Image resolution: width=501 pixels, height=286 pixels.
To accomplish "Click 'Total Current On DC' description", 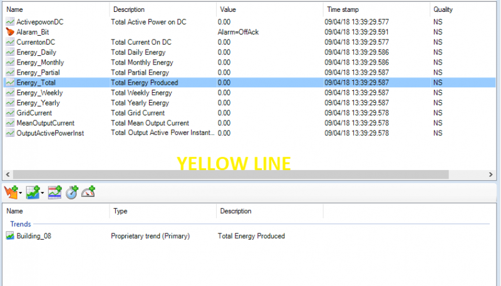I will coord(141,42).
